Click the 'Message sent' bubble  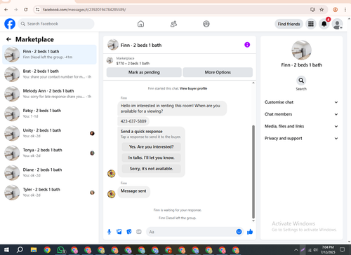[133, 191]
